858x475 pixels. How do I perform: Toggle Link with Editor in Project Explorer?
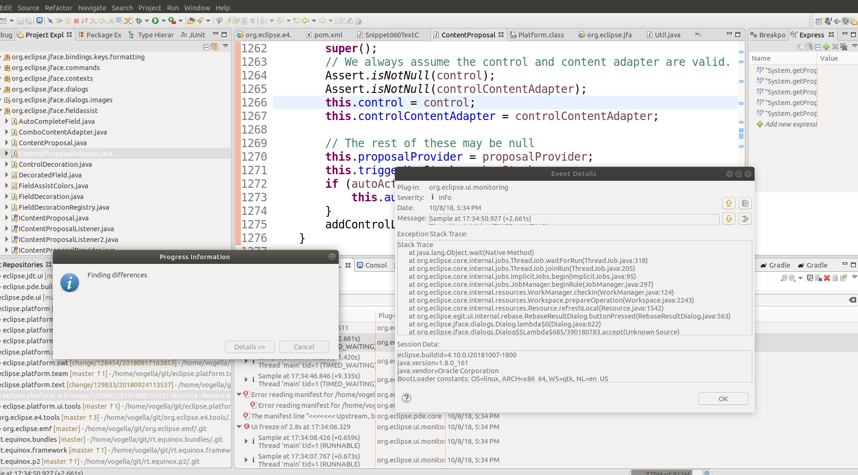pos(214,47)
